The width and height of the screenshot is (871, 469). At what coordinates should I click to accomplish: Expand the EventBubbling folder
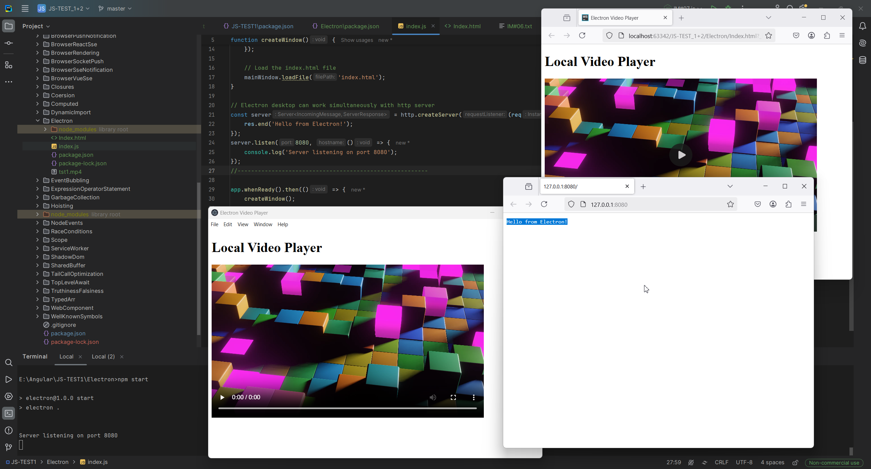pos(38,180)
